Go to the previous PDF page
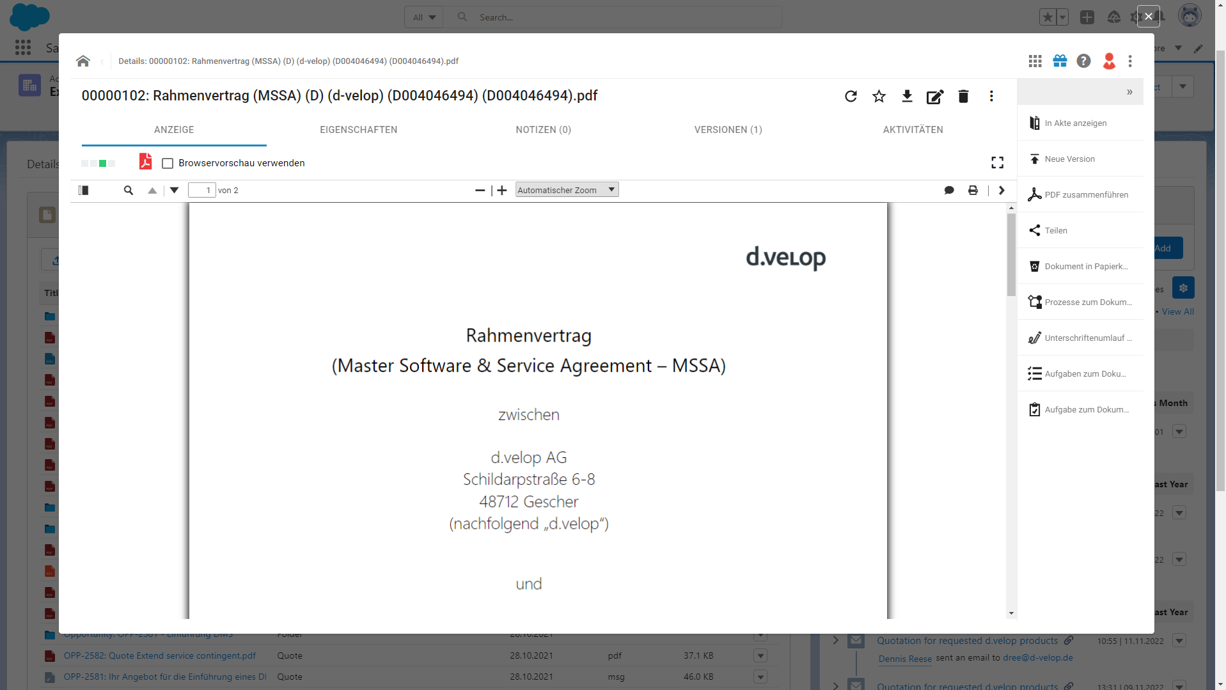The image size is (1226, 690). click(152, 190)
